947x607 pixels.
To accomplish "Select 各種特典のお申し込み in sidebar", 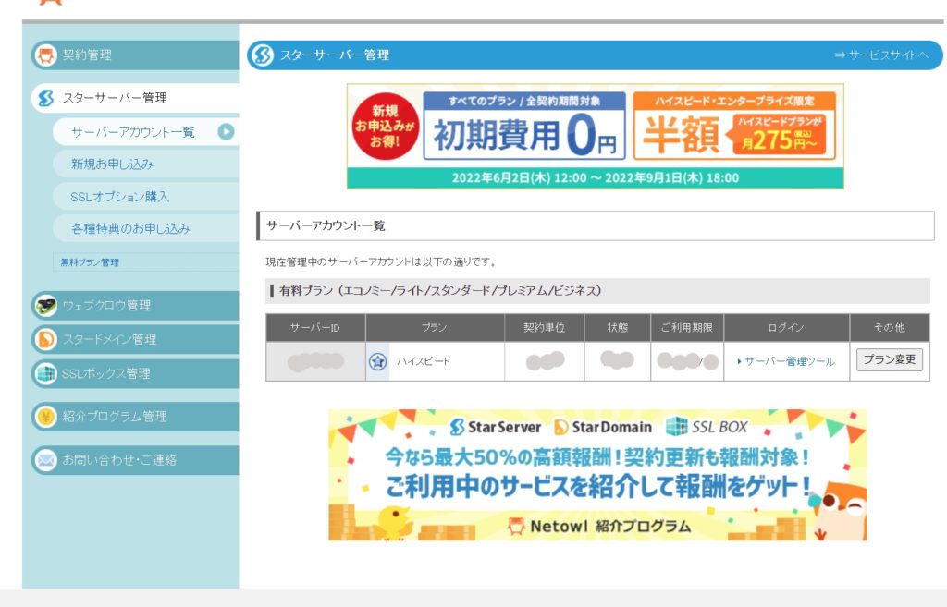I will 130,228.
